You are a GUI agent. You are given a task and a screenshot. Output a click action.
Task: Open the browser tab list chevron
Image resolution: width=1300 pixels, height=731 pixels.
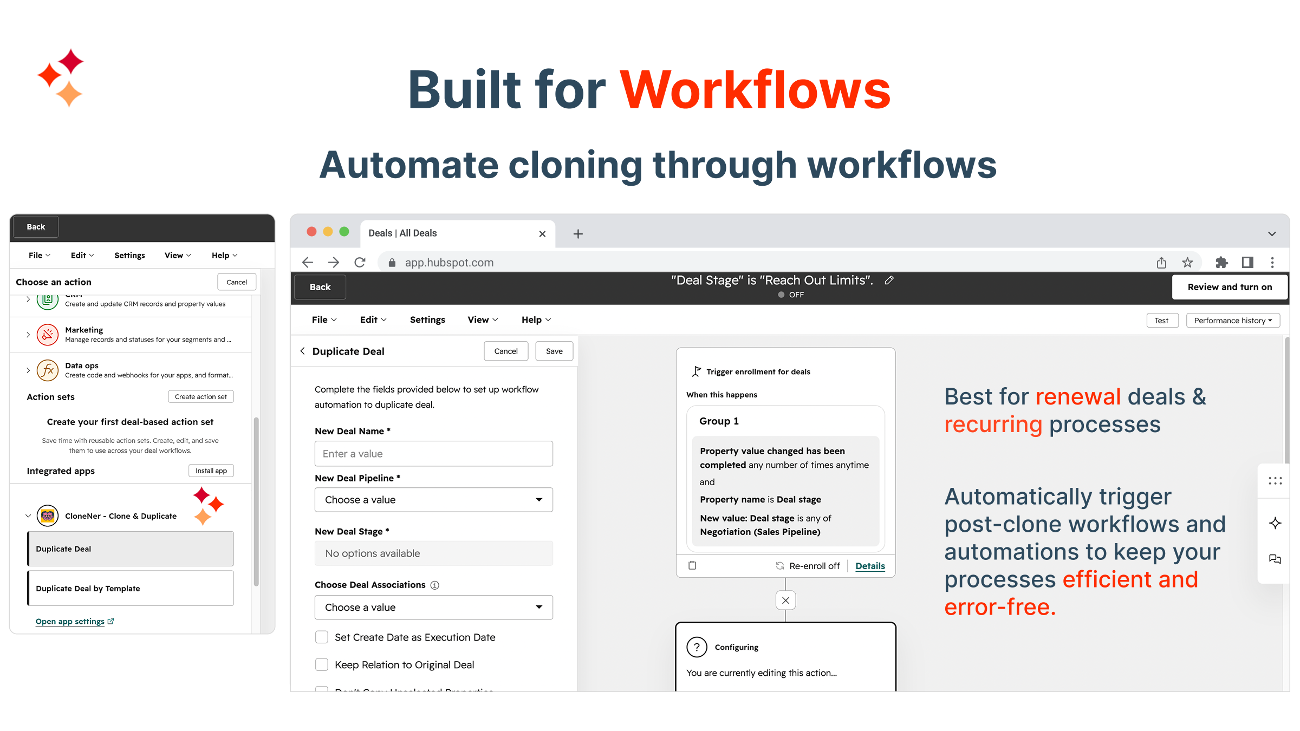[x=1272, y=234]
